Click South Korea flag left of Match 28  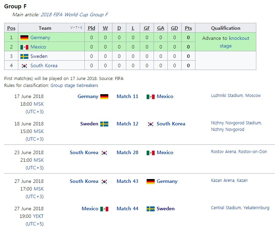coord(104,153)
